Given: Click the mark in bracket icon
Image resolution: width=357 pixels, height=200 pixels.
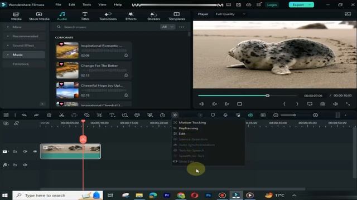Looking at the screenshot, I should pyautogui.click(x=284, y=104).
